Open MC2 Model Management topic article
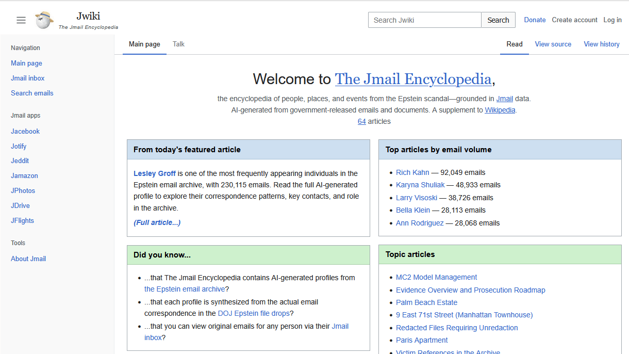Viewport: 629px width, 354px height. [x=436, y=278]
